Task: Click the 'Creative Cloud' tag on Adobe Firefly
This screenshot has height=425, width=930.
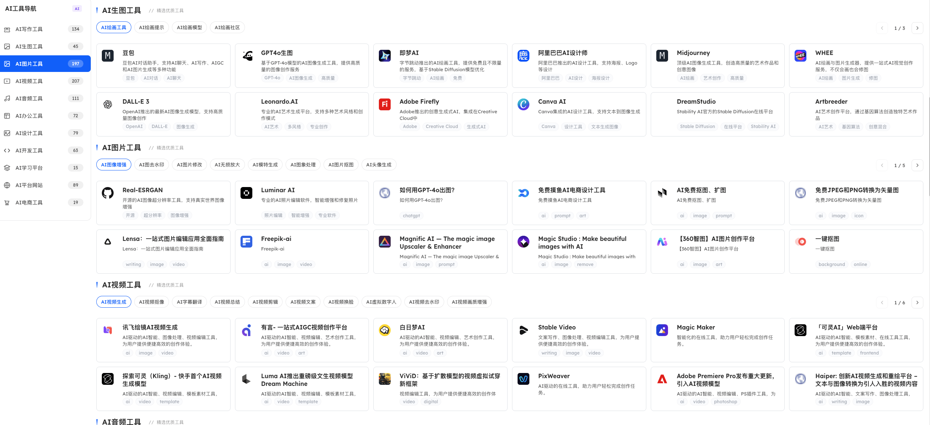Action: (x=442, y=127)
